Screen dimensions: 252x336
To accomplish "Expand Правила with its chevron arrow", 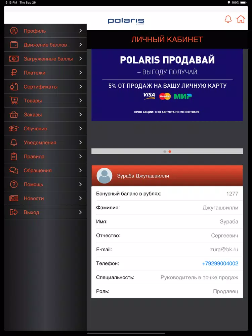I will (81, 156).
